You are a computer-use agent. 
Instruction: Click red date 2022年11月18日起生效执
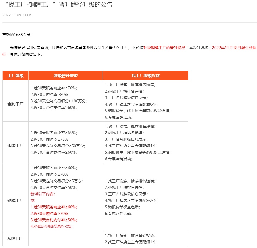coord(234,48)
